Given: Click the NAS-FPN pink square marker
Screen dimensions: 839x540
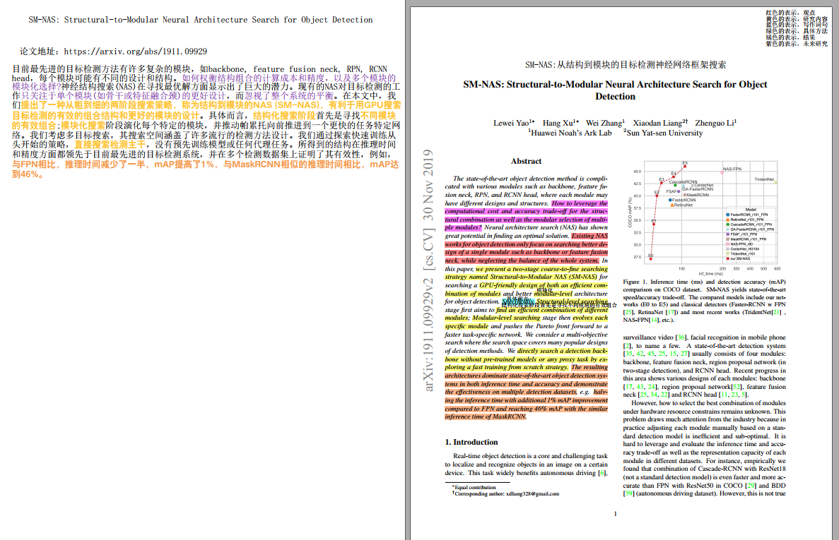Looking at the screenshot, I should (722, 172).
